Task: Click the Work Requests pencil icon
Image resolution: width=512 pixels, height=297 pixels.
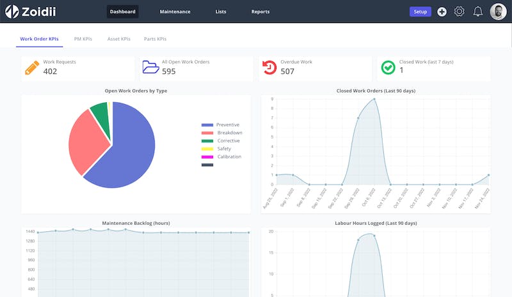Action: point(32,68)
